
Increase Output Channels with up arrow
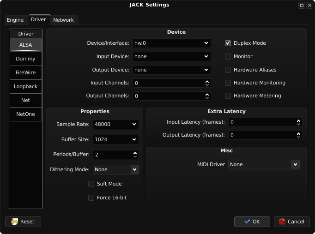point(207,94)
